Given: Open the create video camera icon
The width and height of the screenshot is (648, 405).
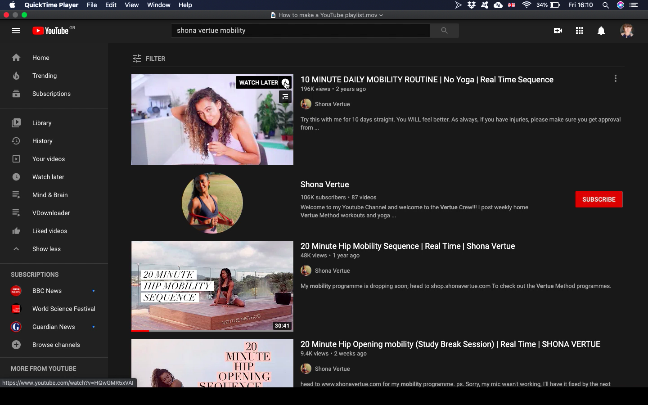Looking at the screenshot, I should coord(558,31).
